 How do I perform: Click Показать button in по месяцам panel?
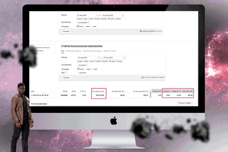[66, 31]
